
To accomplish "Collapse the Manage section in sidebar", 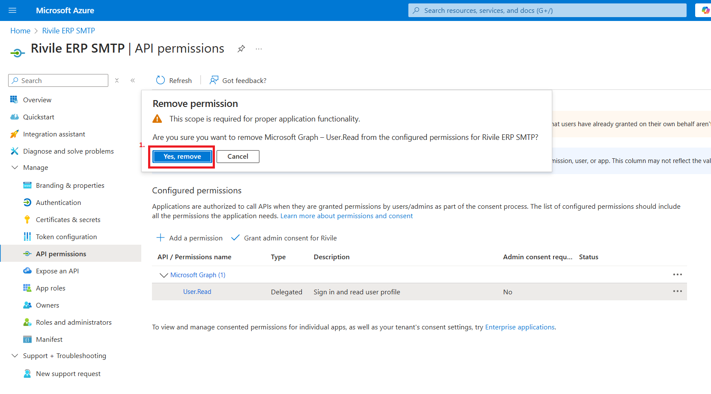I will (x=15, y=167).
